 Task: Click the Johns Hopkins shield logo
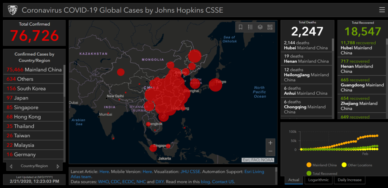[x=12, y=10]
